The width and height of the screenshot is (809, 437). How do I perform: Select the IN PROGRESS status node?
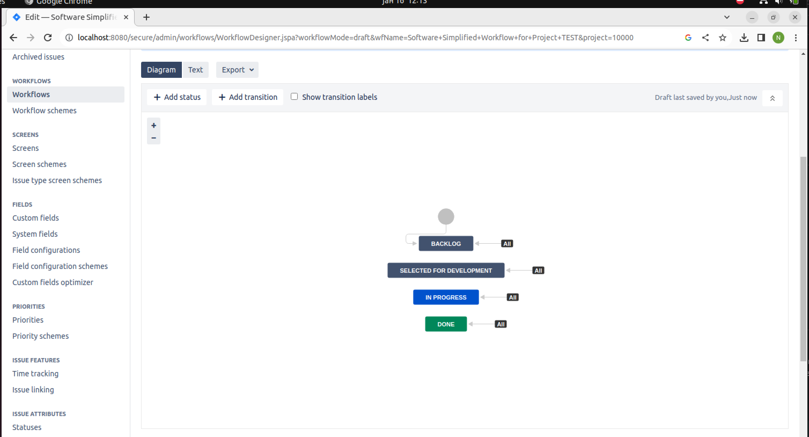[446, 297]
